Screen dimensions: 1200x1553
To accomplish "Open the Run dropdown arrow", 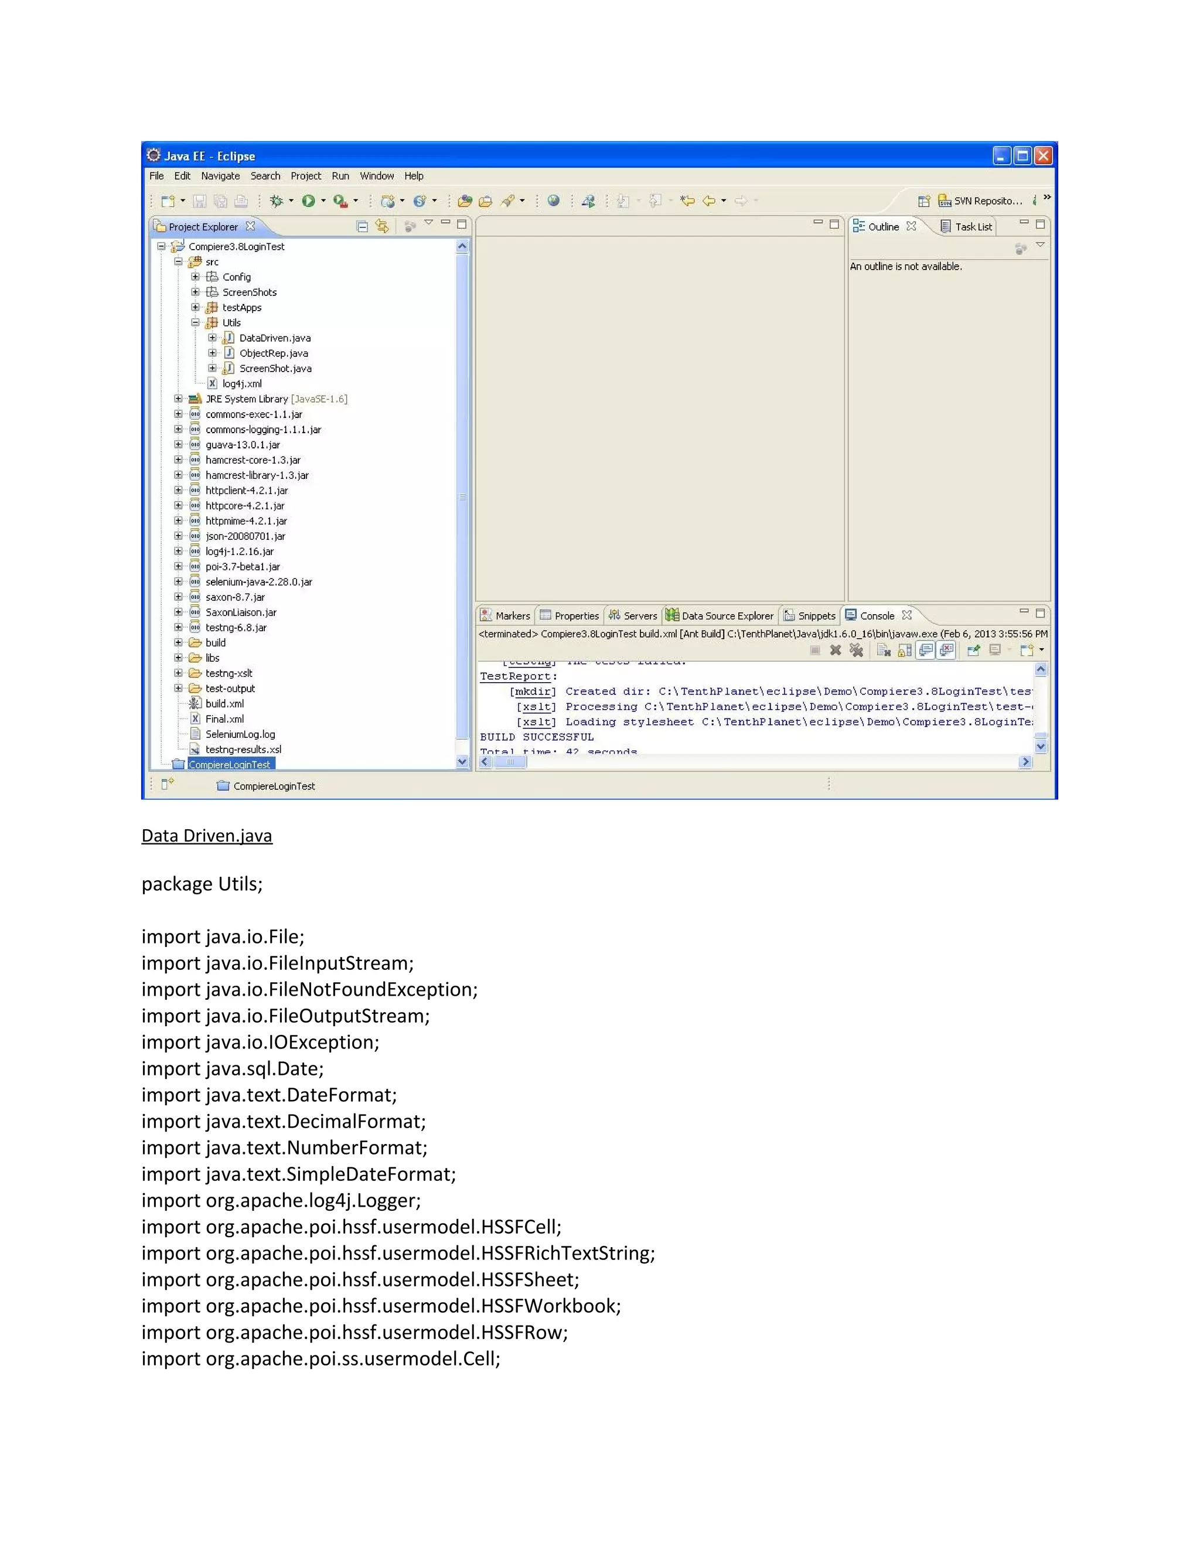I will [323, 201].
